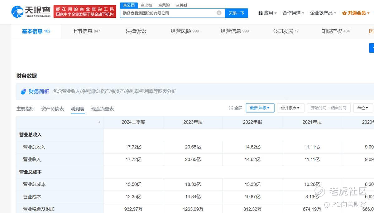The height and width of the screenshot is (213, 374).
Task: Select the 主要指标 tab
Action: coord(25,109)
